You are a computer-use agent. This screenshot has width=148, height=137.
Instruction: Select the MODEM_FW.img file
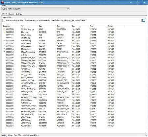coord(27,92)
